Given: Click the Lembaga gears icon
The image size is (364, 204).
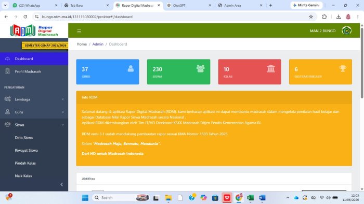Looking at the screenshot, I should point(7,99).
